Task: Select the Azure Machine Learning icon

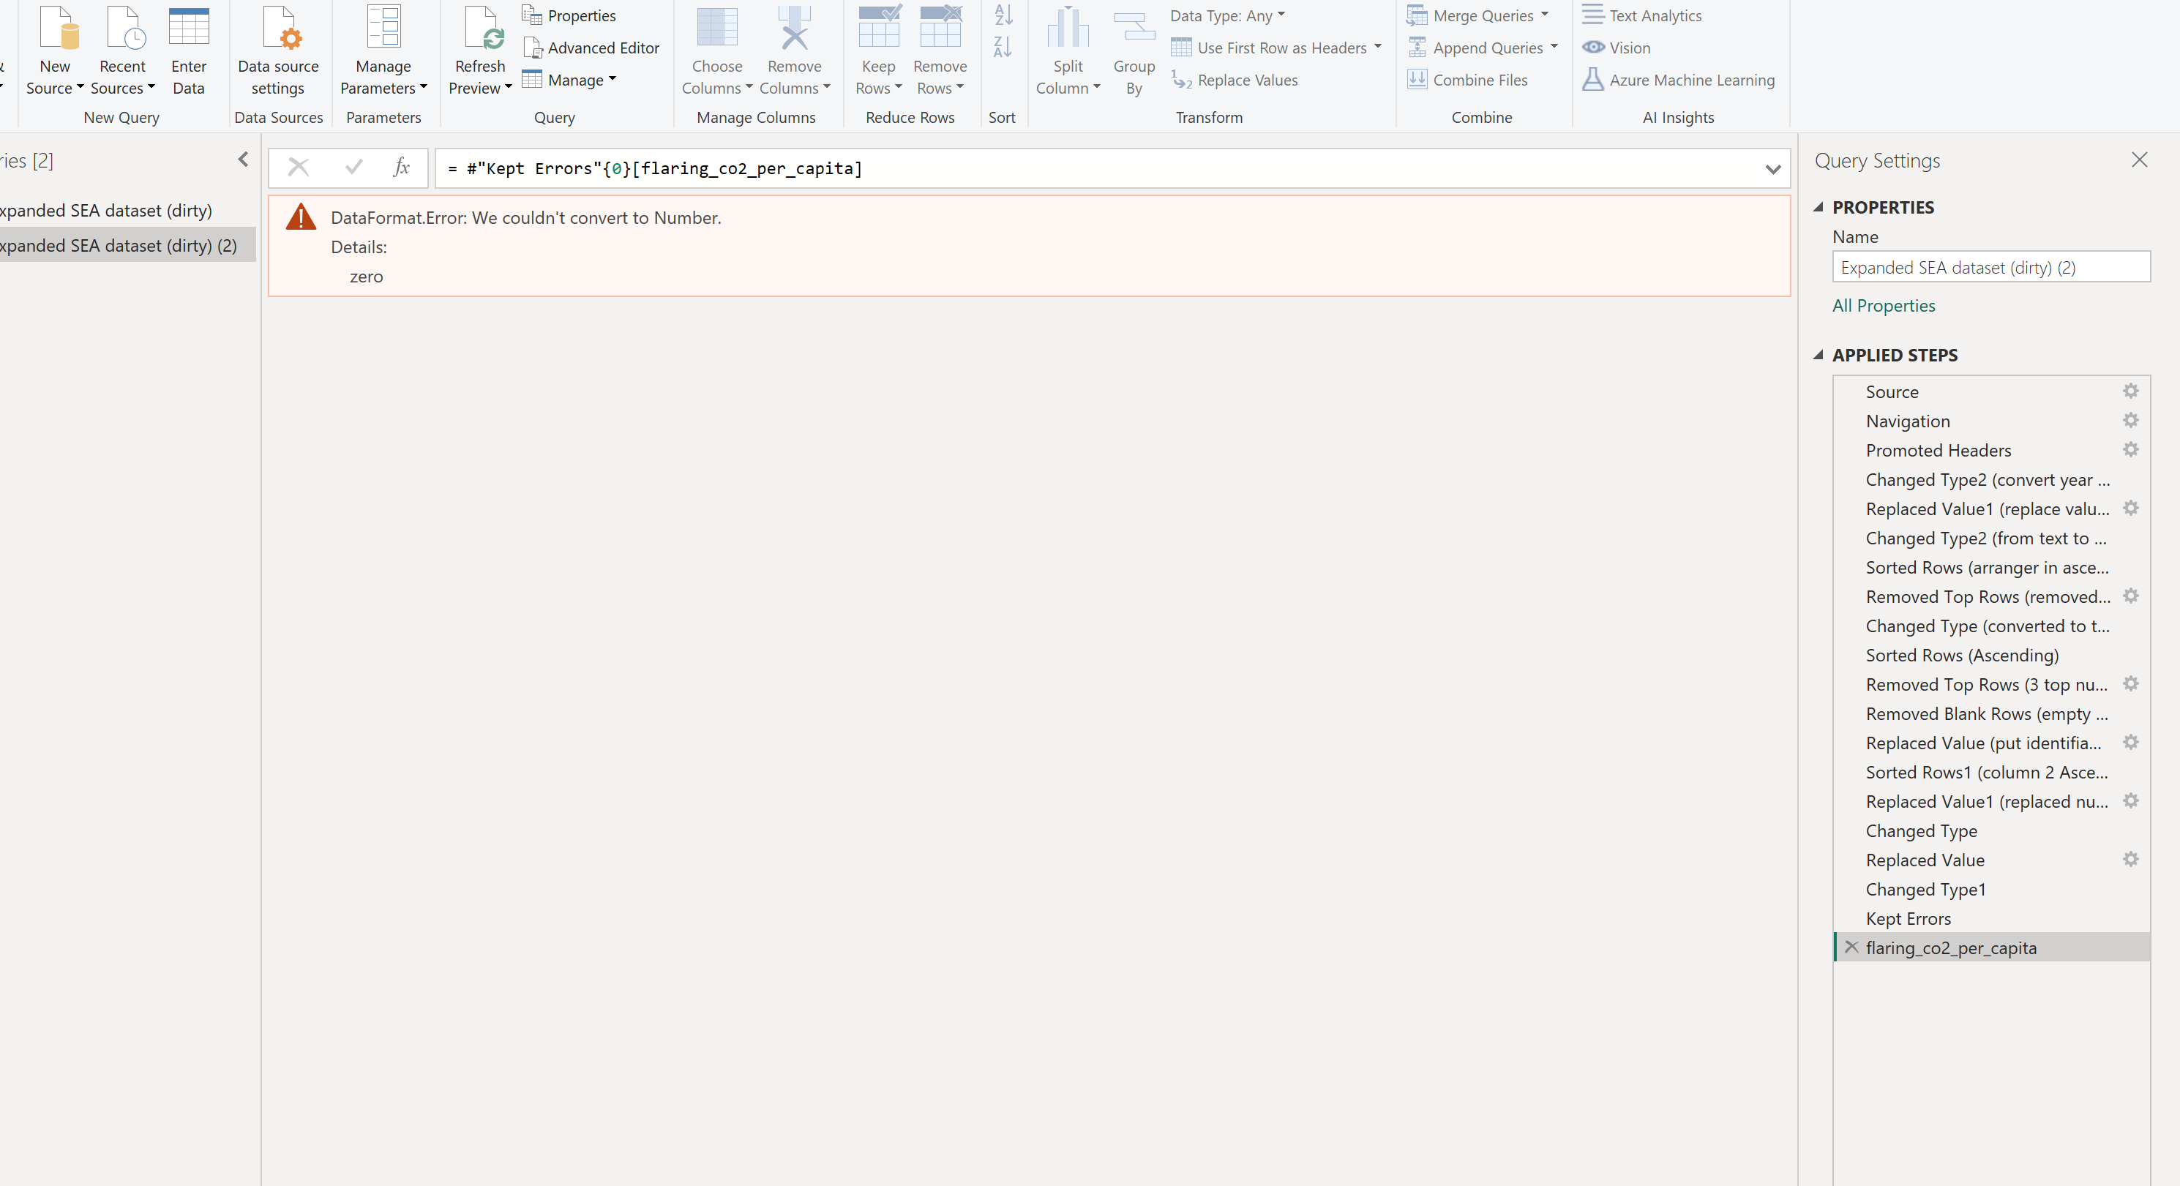Action: coord(1595,79)
